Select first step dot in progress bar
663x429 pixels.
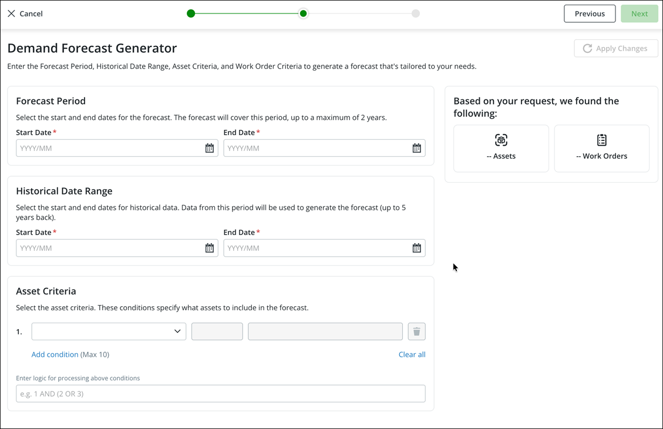[191, 14]
